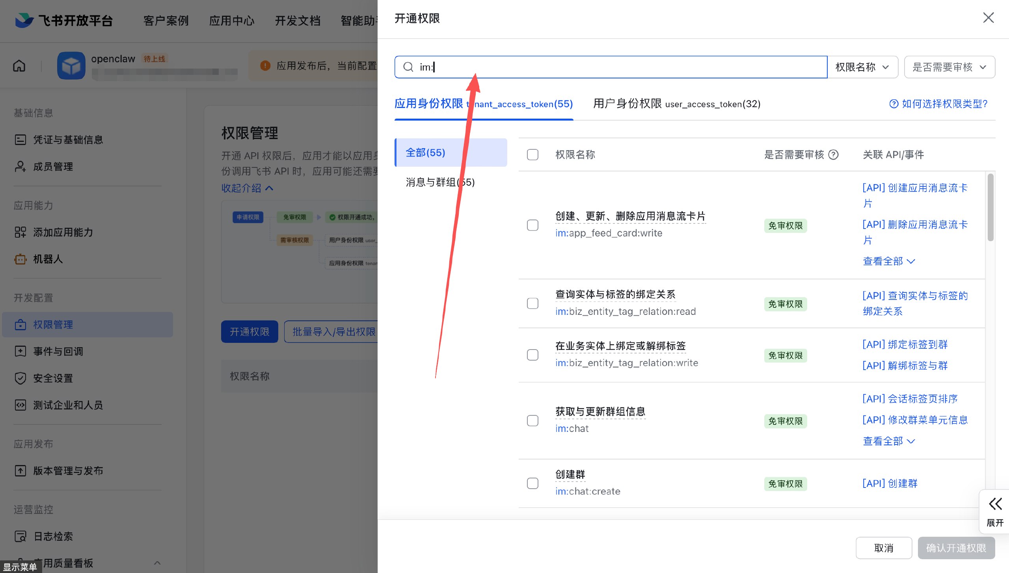
Task: Select 全部(55) category
Action: [451, 153]
